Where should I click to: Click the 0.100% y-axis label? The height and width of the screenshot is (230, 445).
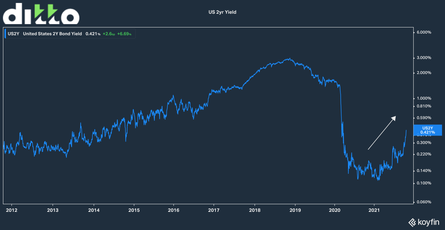[424, 183]
